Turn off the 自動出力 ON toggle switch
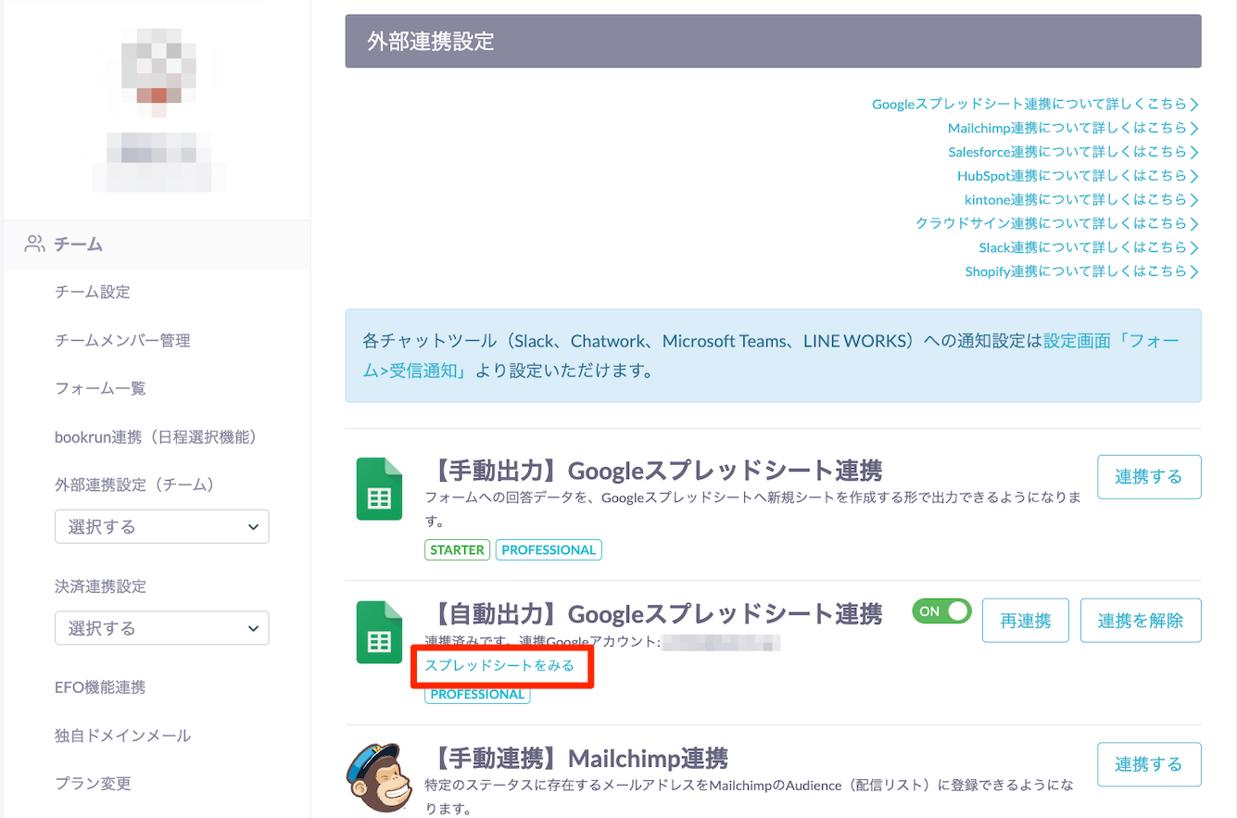The image size is (1237, 818). tap(941, 611)
